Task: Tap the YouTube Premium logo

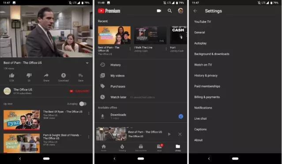Action: (109, 11)
